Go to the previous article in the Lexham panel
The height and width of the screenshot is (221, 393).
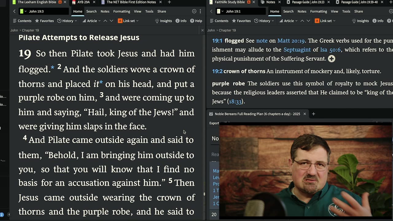click(x=105, y=21)
